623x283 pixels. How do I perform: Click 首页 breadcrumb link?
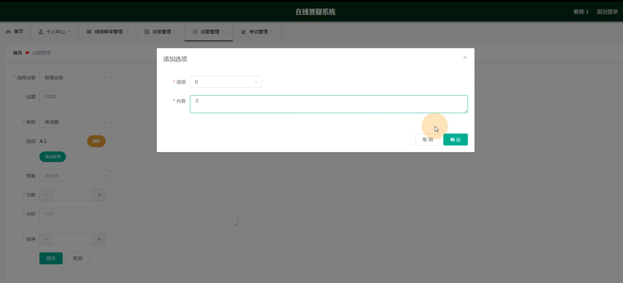click(x=18, y=53)
